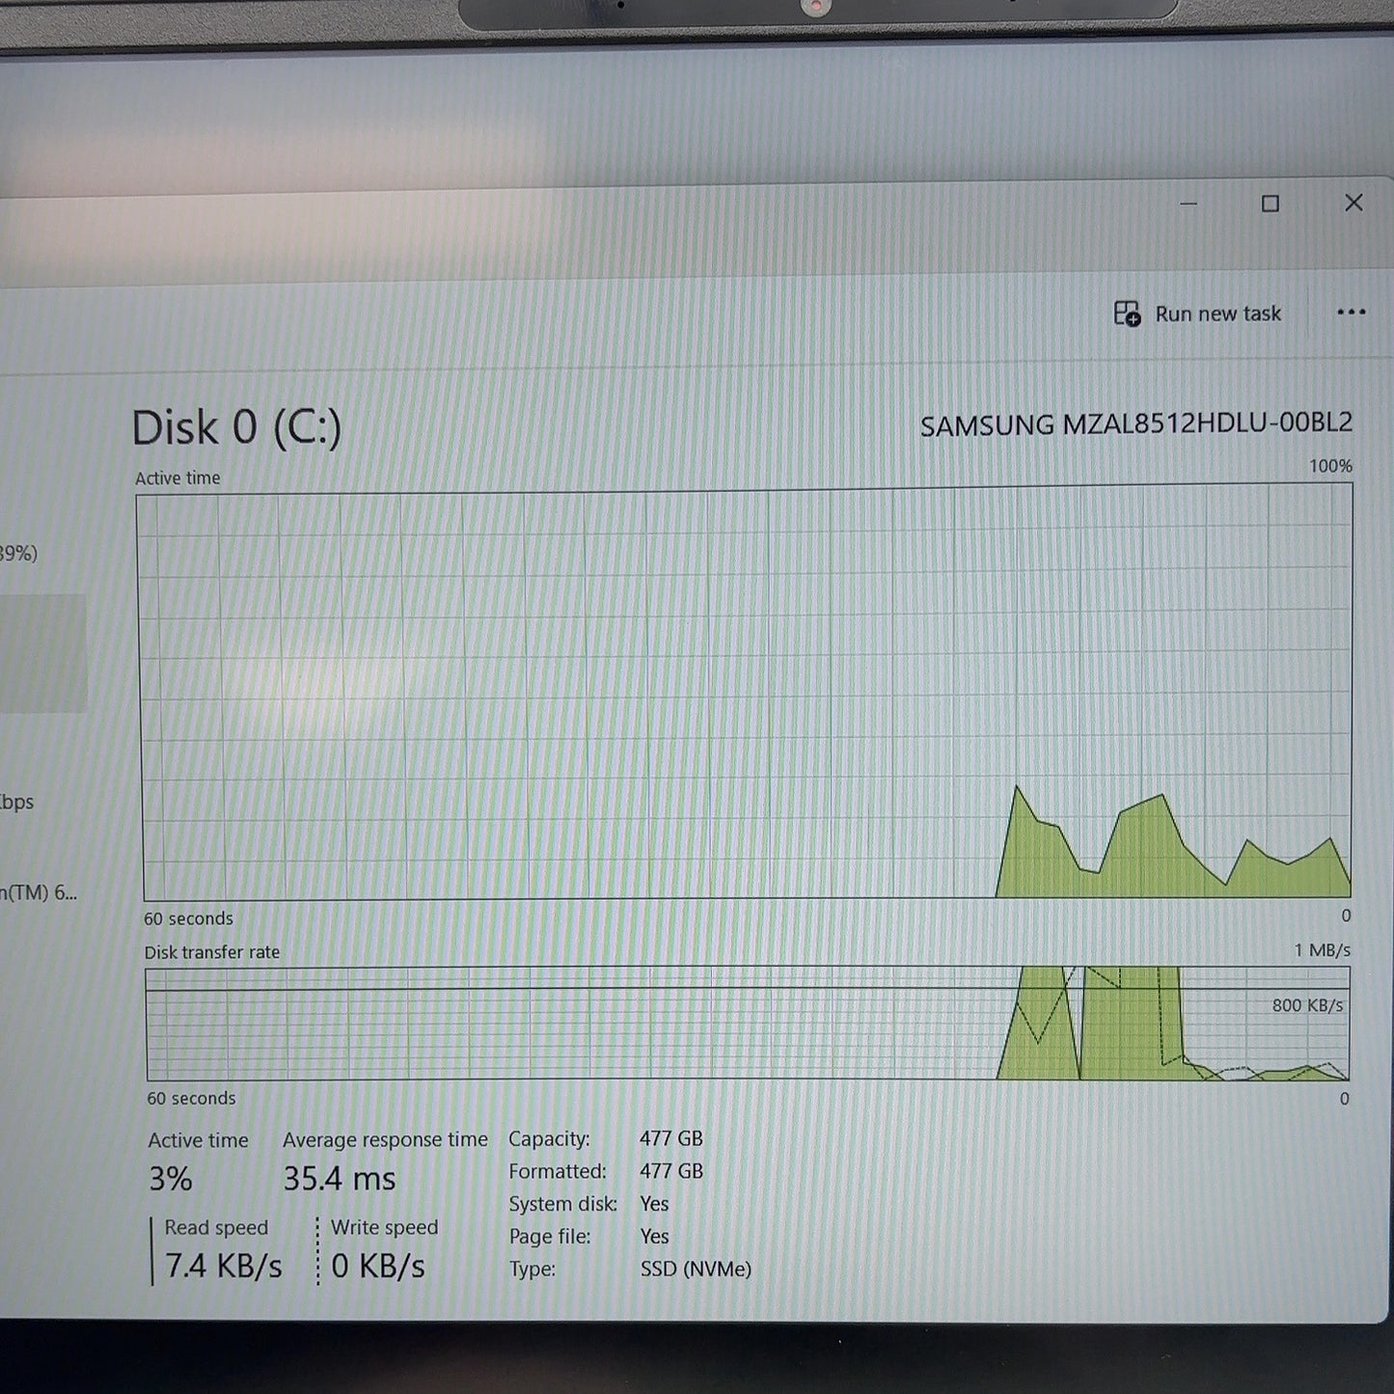Click the Disk transfer rate graph

tap(748, 1025)
